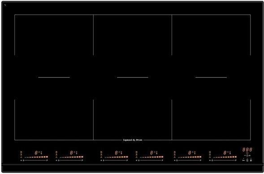Toggle boost P on the leftmost zone slider

coord(47,161)
